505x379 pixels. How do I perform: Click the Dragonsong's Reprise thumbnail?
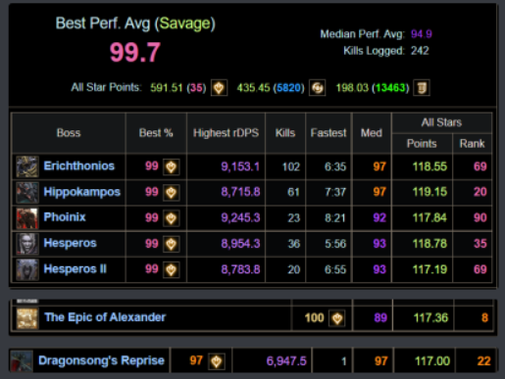(x=22, y=361)
